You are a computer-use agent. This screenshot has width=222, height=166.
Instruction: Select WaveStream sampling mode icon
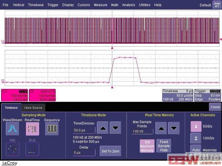12,129
